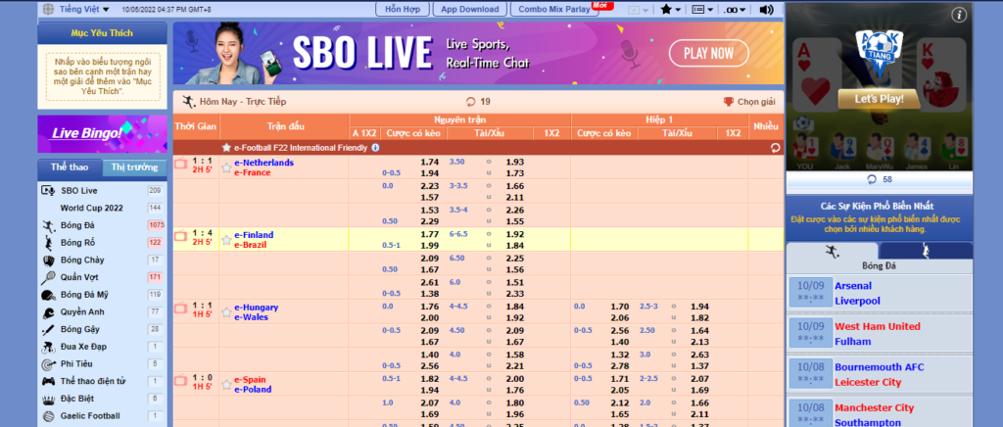The height and width of the screenshot is (427, 1003).
Task: Open World Cup 2022 in the sidebar
Action: coord(102,208)
